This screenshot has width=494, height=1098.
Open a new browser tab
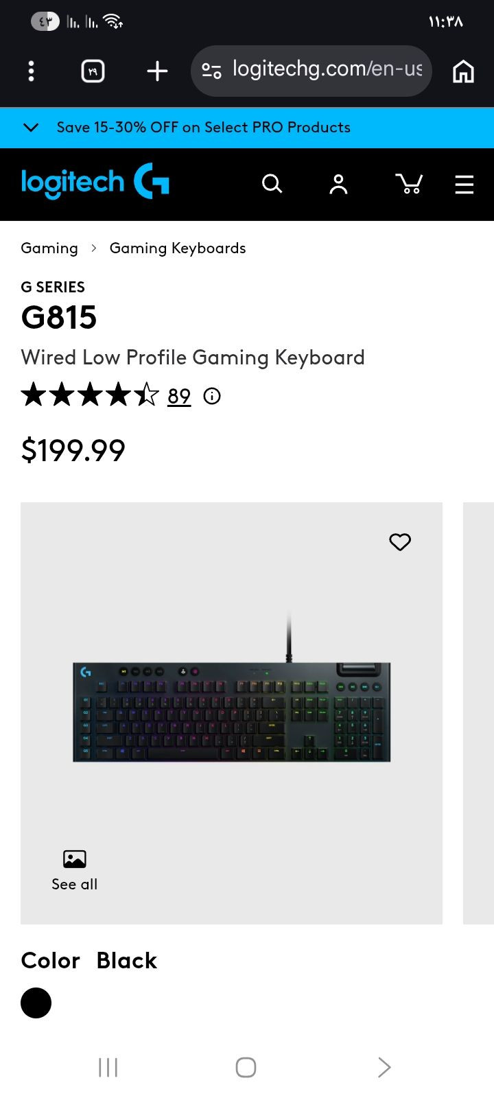pos(157,71)
